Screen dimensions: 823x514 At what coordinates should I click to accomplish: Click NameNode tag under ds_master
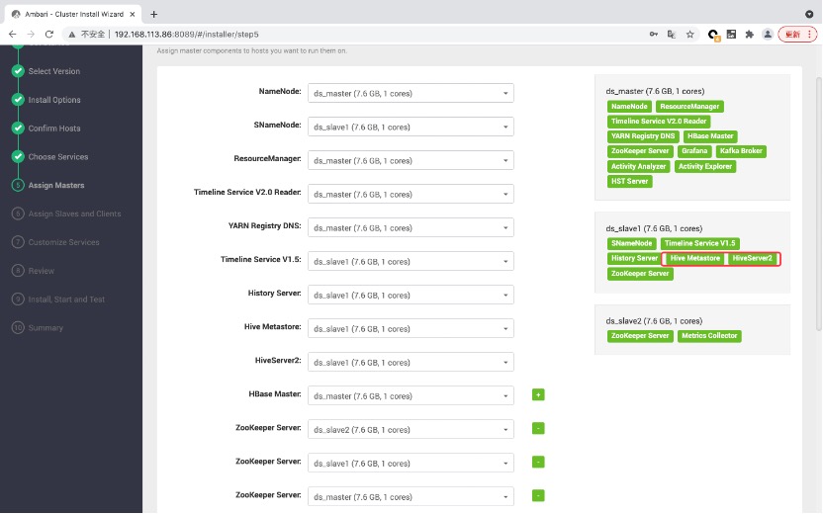point(629,107)
